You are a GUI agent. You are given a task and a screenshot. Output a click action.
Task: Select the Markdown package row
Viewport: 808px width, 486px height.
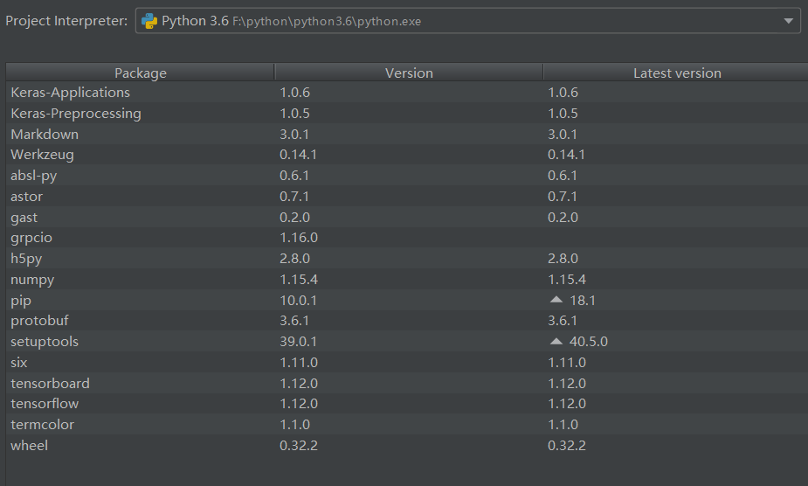coord(407,134)
